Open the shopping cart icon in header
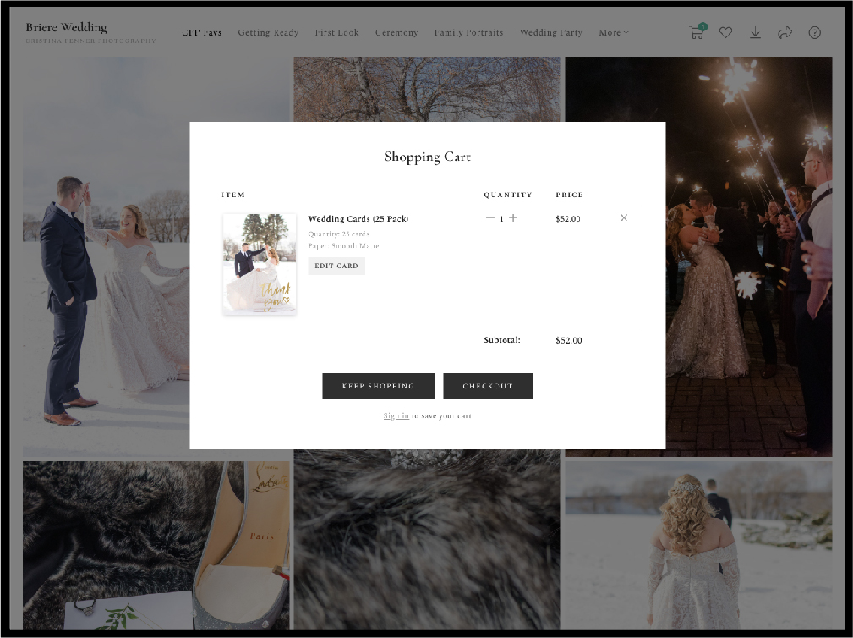Screen dimensions: 853x638 tap(697, 32)
